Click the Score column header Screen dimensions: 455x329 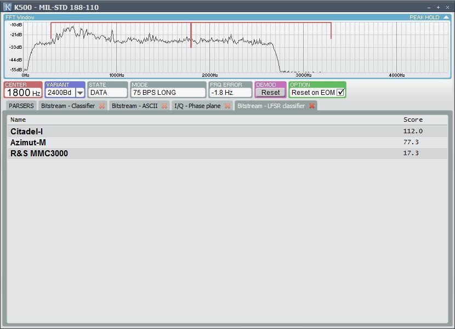point(413,120)
